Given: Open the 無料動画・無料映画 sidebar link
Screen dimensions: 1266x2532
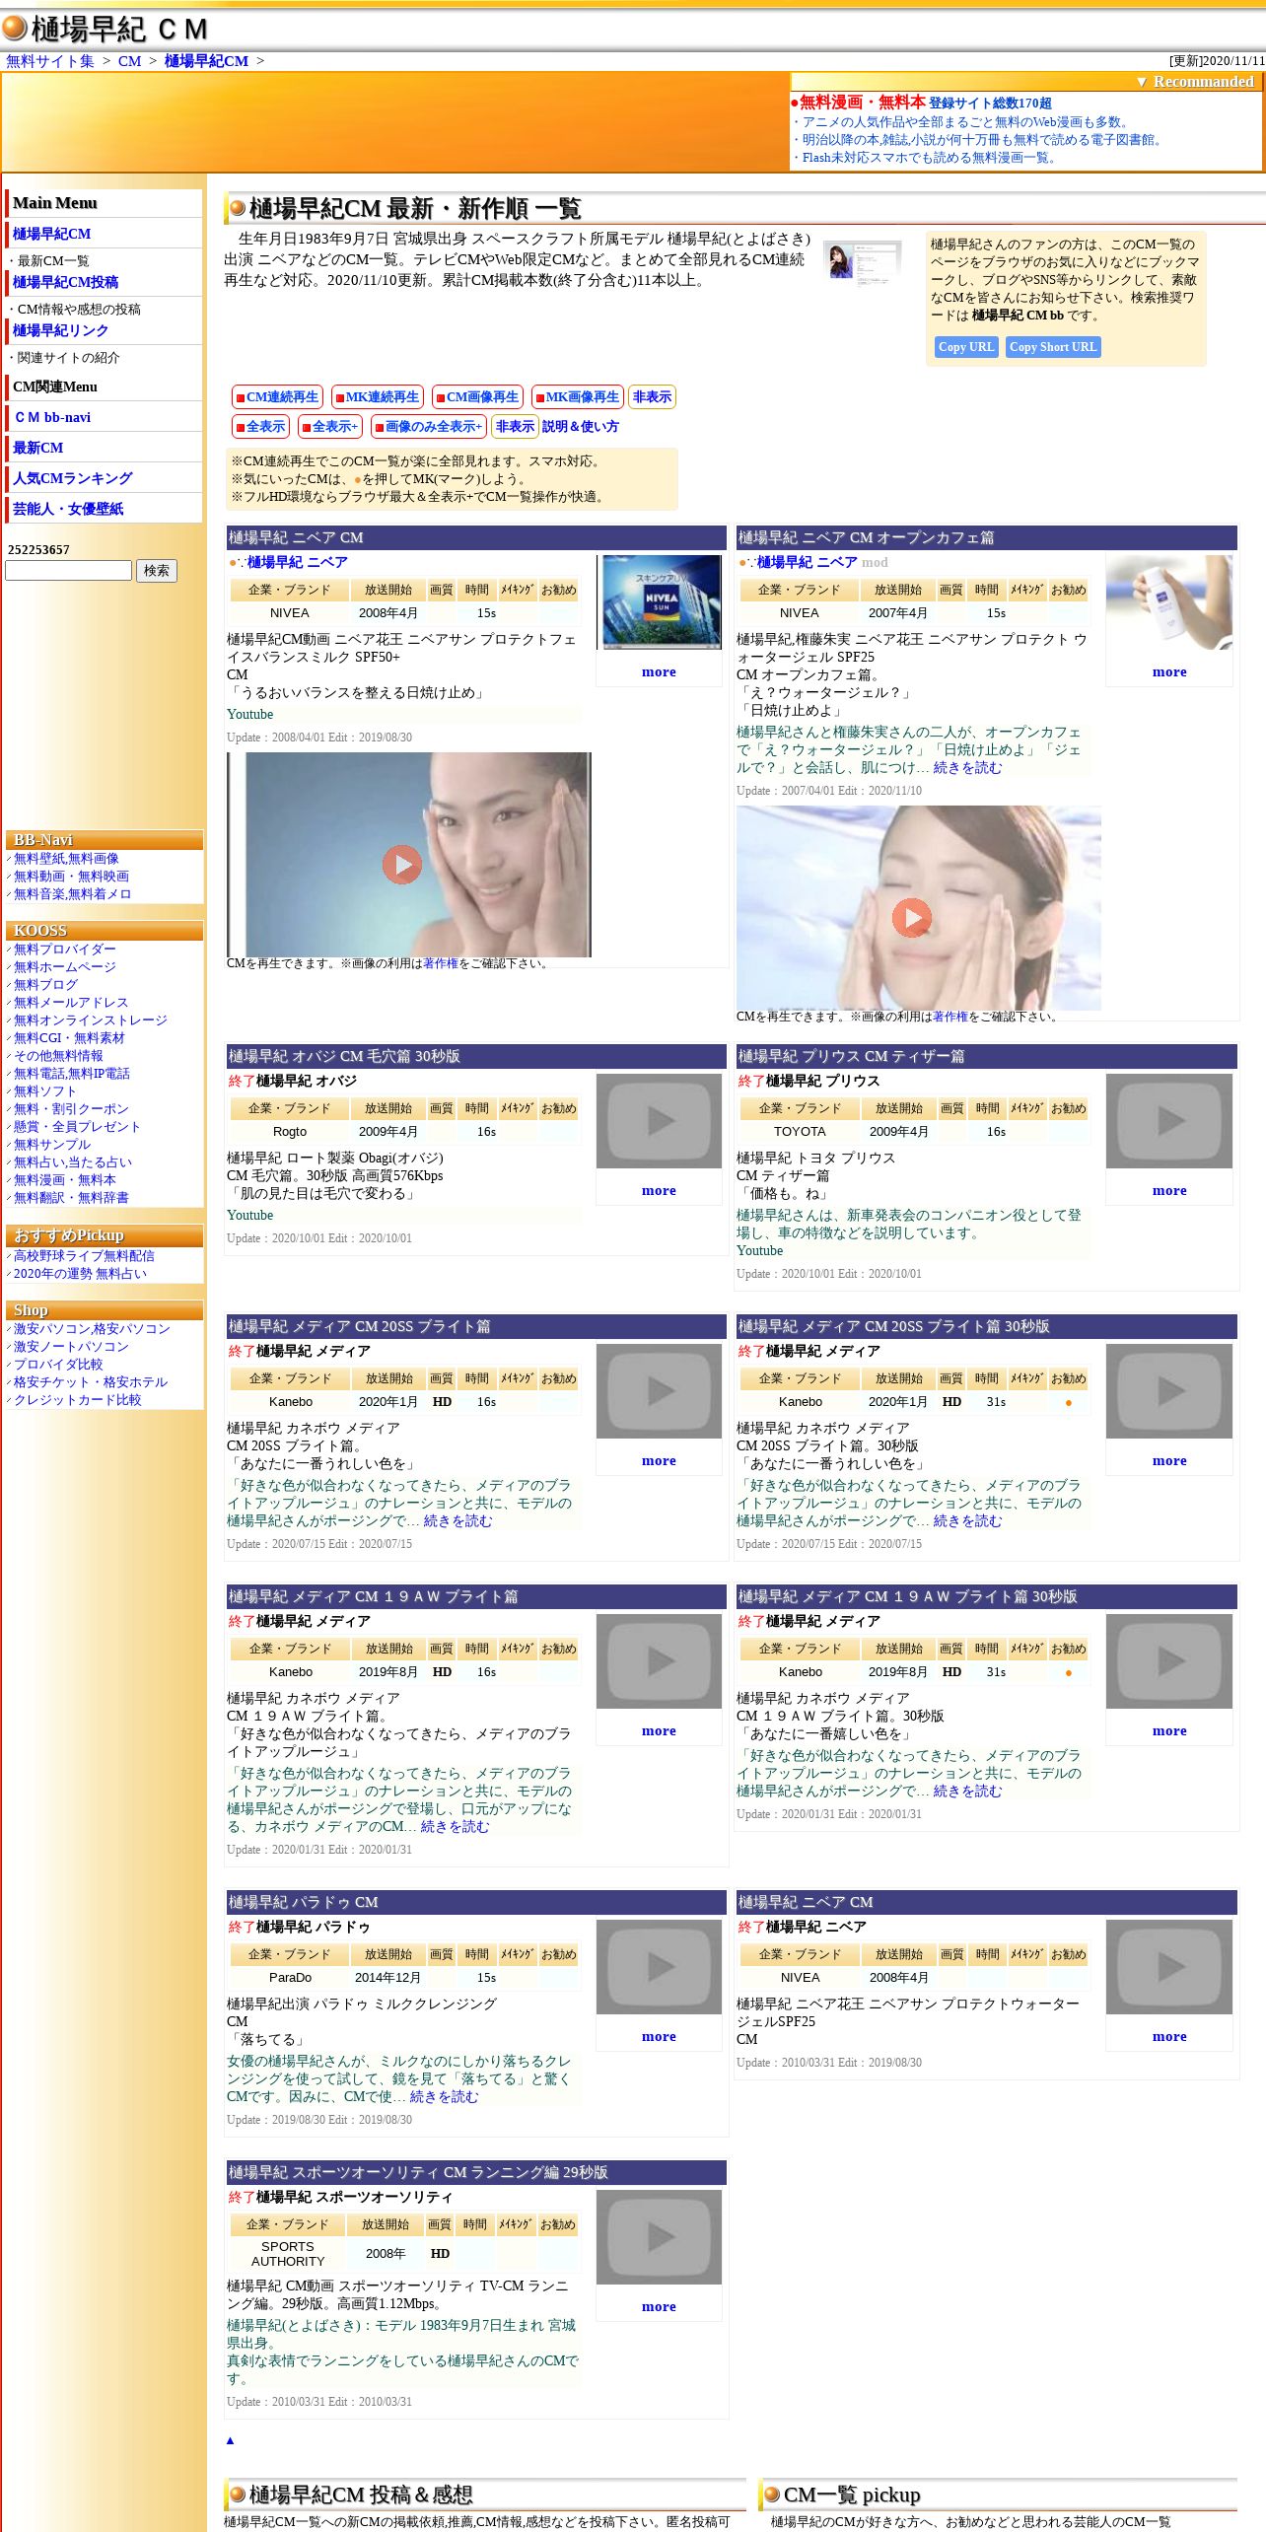Looking at the screenshot, I should pos(71,877).
